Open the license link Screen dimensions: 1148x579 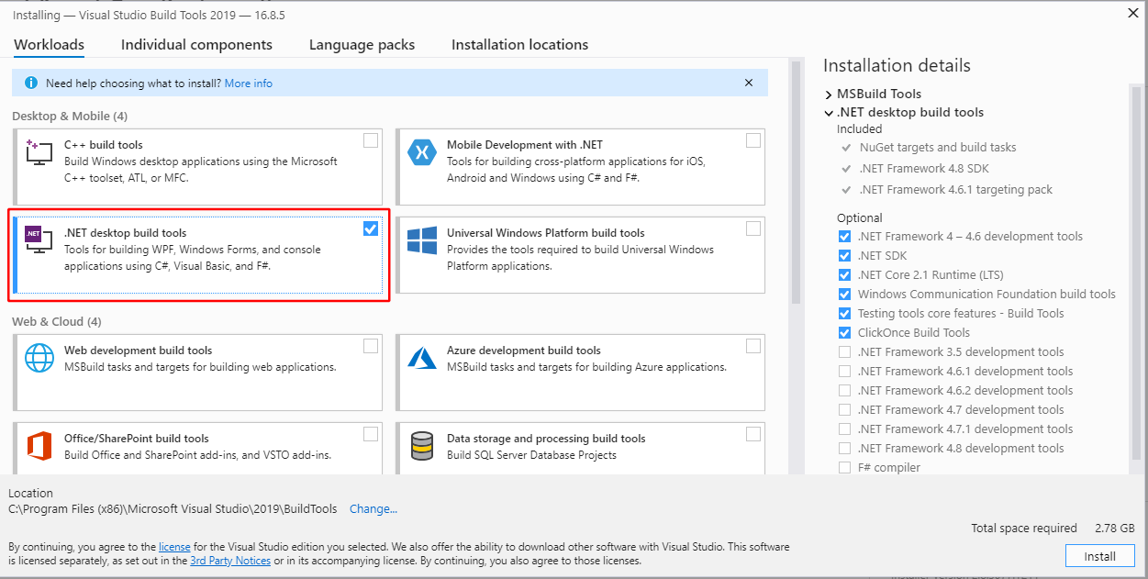point(174,547)
